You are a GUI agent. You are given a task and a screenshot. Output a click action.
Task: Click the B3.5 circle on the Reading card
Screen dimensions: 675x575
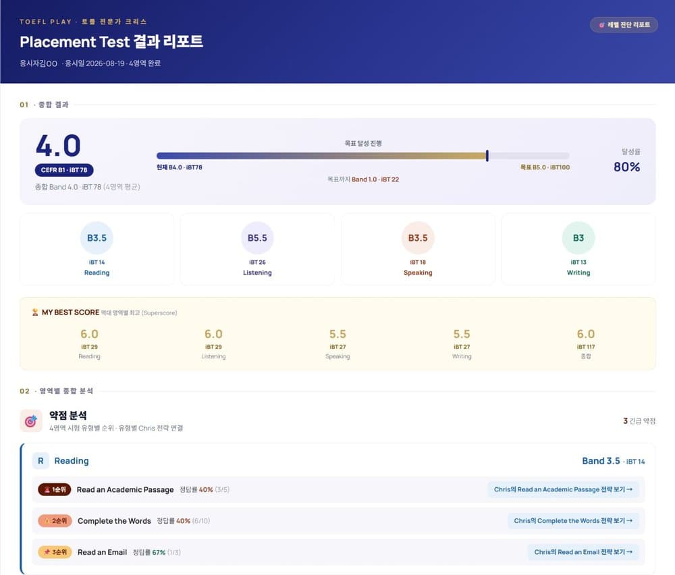tap(97, 238)
